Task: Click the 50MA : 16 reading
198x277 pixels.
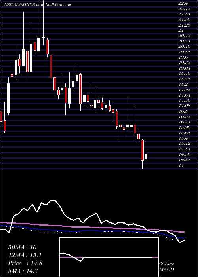Action: click(22, 247)
